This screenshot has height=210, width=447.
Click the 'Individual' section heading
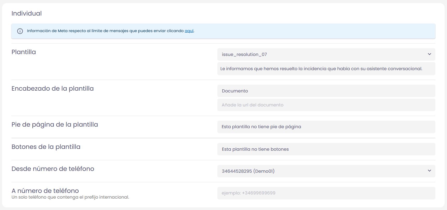pos(26,13)
